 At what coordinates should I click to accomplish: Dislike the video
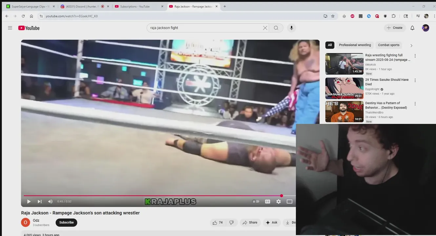(231, 223)
